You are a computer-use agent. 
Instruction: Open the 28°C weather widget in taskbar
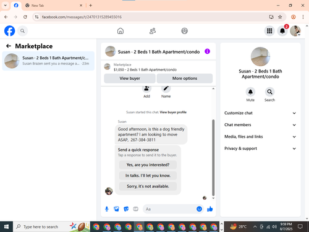[x=238, y=227]
